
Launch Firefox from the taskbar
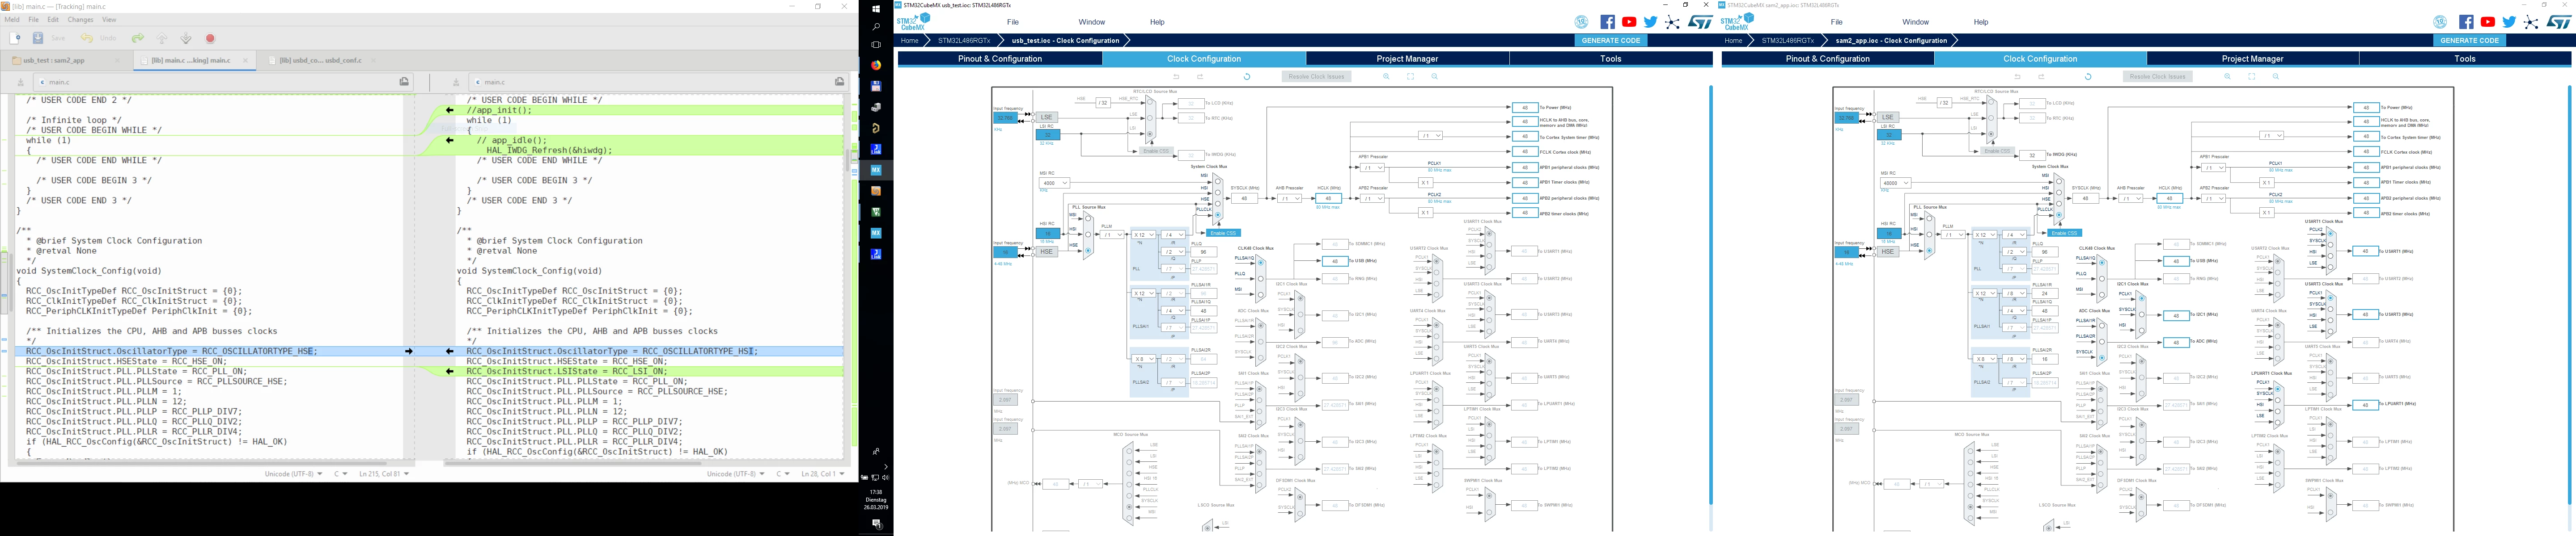click(876, 65)
